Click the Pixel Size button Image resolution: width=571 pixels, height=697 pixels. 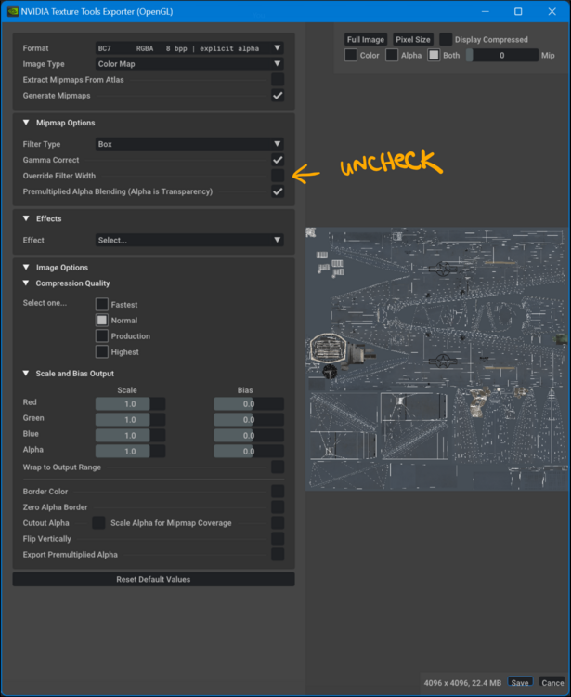coord(413,40)
